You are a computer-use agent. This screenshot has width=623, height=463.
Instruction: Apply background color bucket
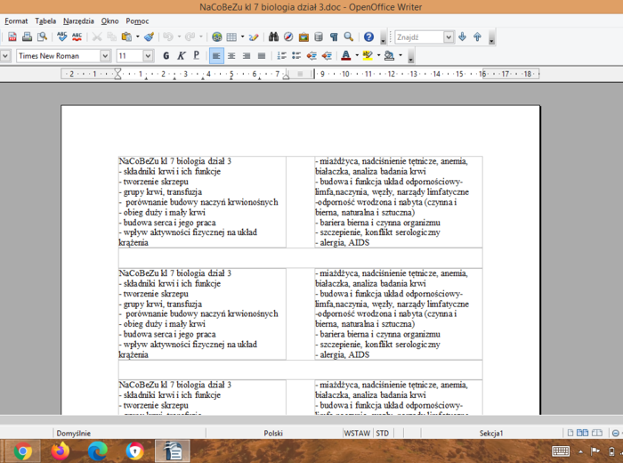390,55
